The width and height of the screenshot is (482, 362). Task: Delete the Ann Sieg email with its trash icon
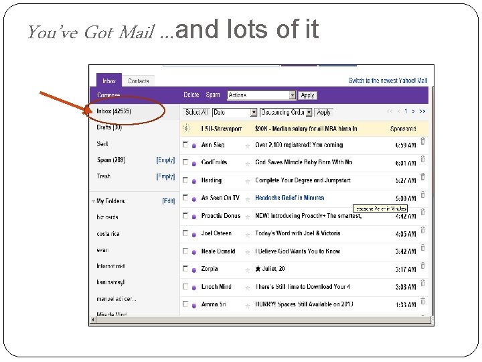click(422, 141)
